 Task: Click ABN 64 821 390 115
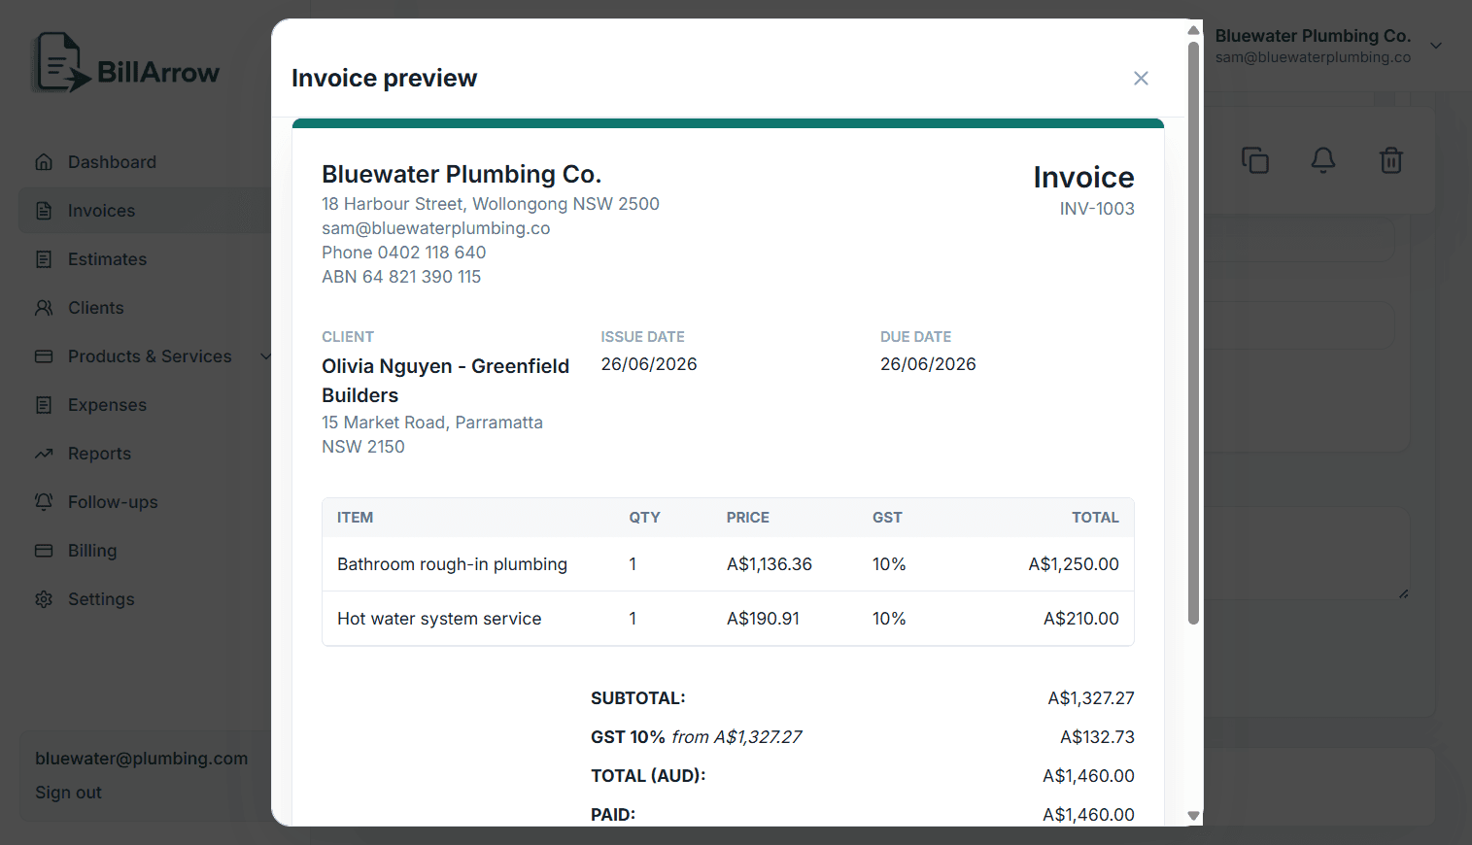(x=401, y=277)
